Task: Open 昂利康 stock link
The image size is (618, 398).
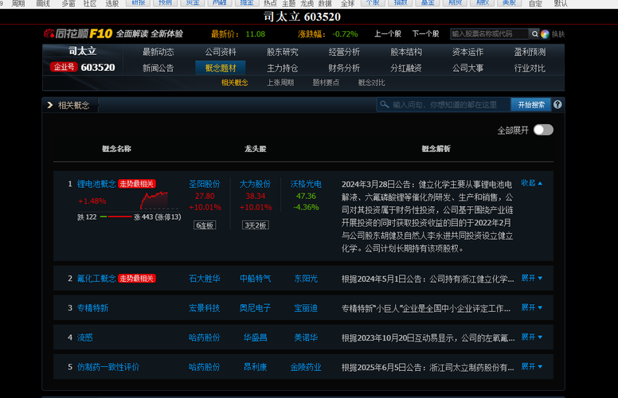Action: pos(256,367)
